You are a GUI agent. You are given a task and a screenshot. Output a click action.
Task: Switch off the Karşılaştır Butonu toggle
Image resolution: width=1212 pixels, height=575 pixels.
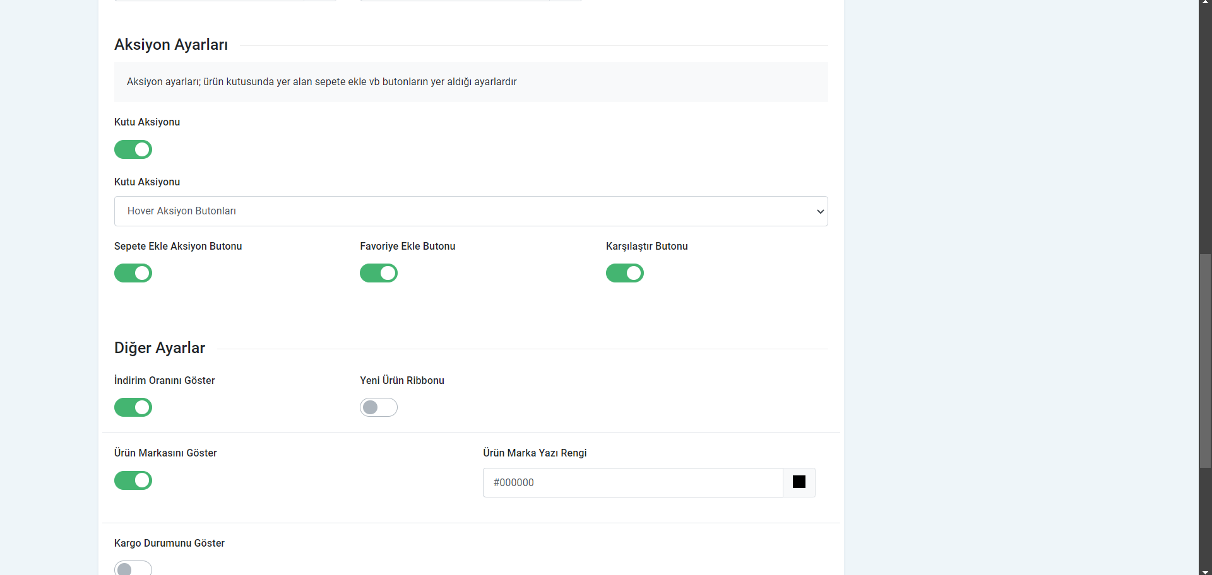point(624,273)
